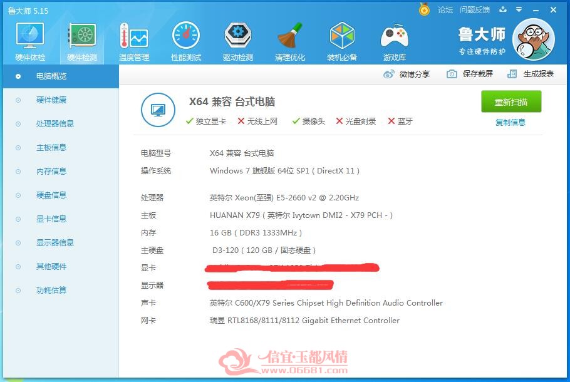
Task: Open the 游戏库 game library
Action: (x=395, y=42)
